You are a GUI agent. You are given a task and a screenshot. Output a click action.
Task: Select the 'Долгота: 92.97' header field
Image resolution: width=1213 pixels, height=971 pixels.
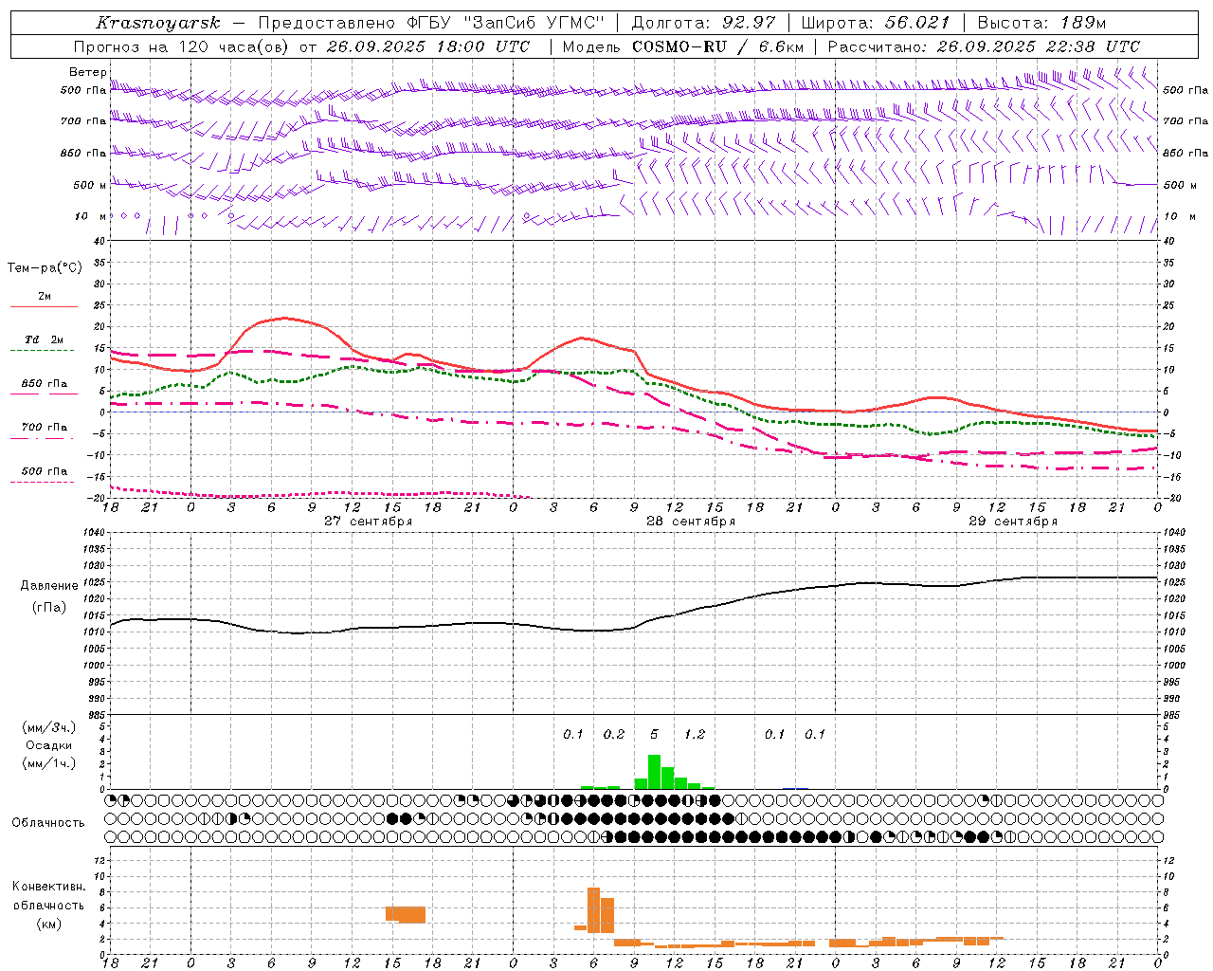point(703,23)
